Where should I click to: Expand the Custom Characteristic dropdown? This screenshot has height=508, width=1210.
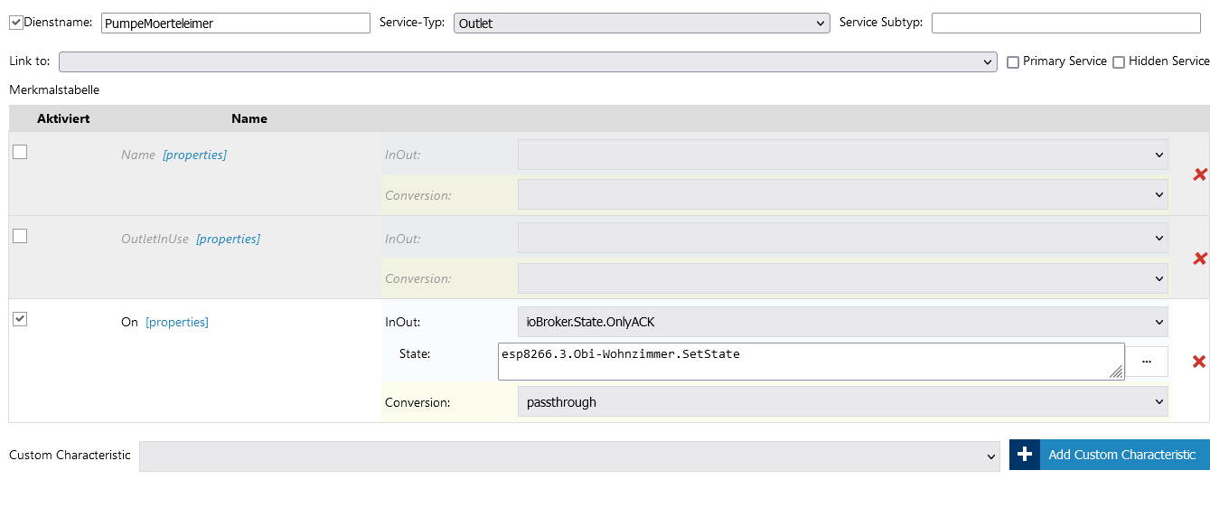tap(569, 456)
